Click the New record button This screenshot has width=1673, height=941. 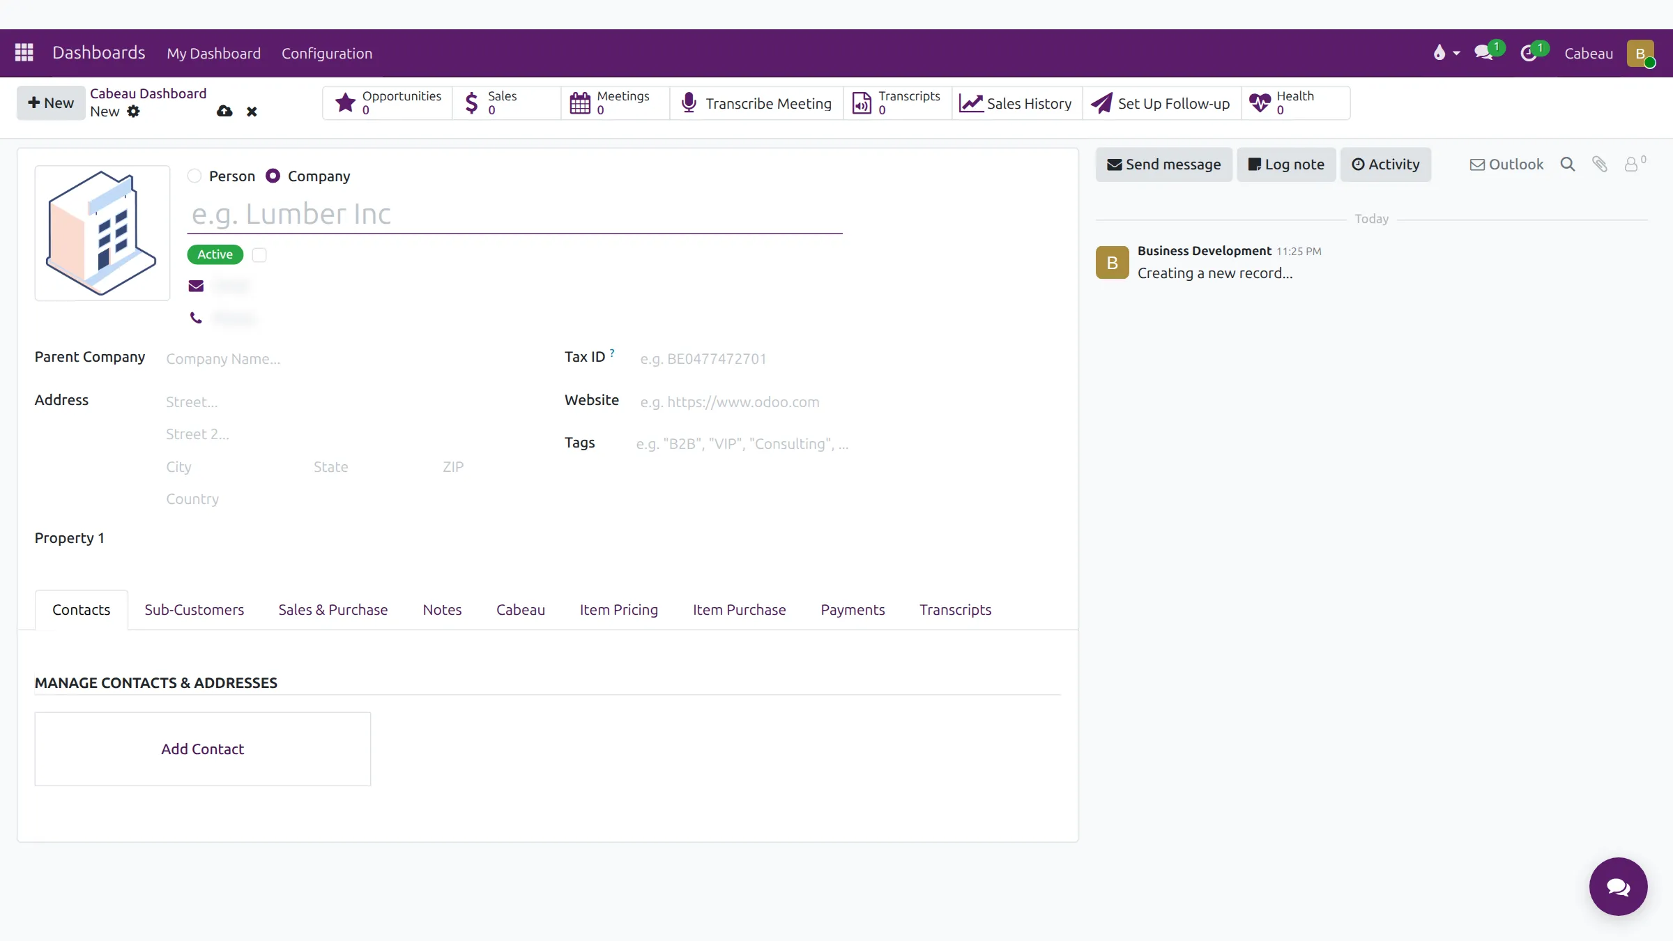coord(50,103)
